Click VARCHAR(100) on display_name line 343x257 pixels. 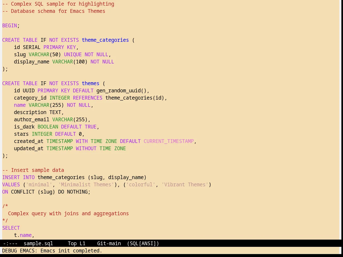click(70, 62)
